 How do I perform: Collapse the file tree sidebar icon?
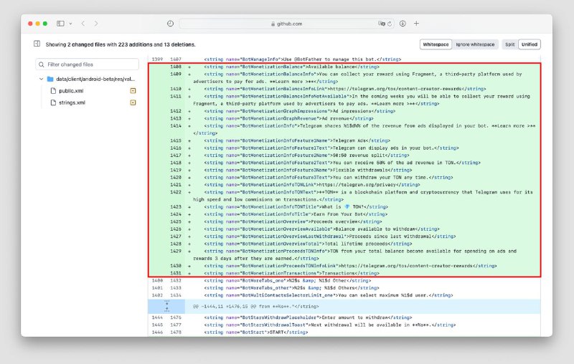(x=37, y=44)
